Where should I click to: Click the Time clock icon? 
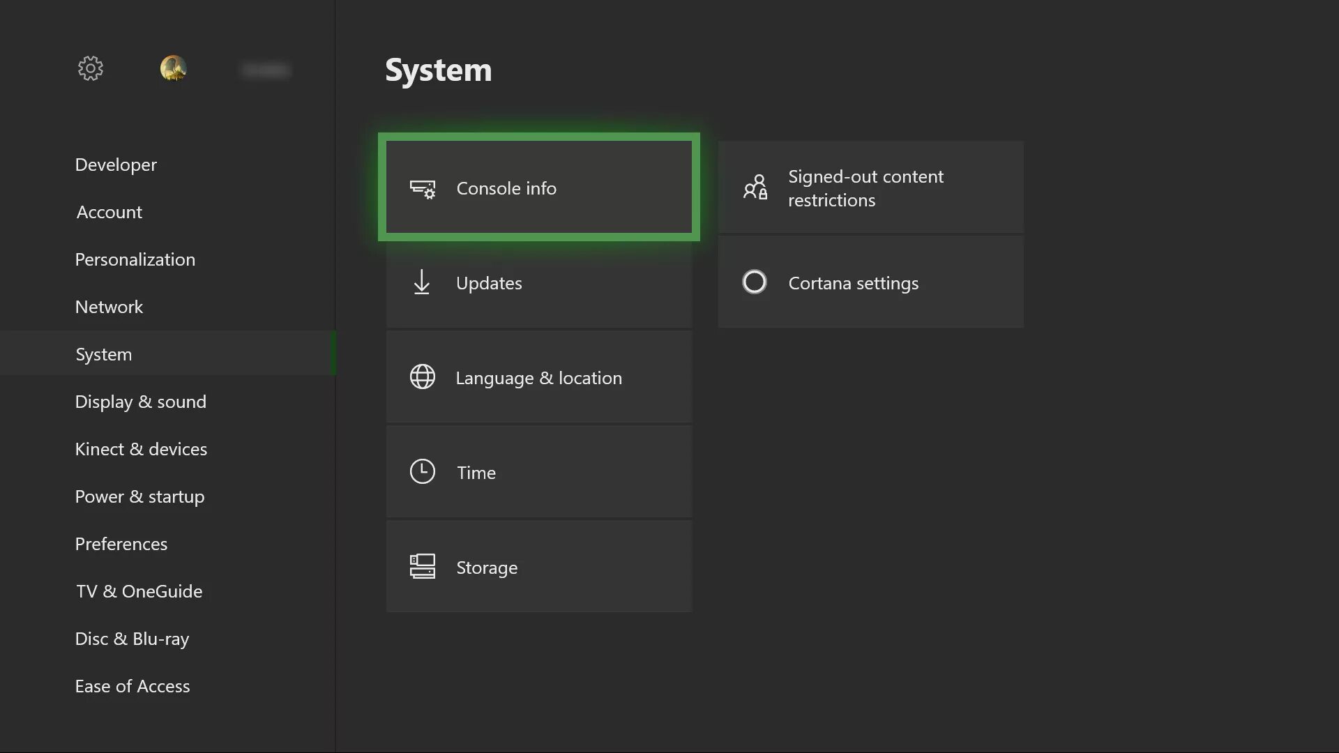(x=423, y=472)
